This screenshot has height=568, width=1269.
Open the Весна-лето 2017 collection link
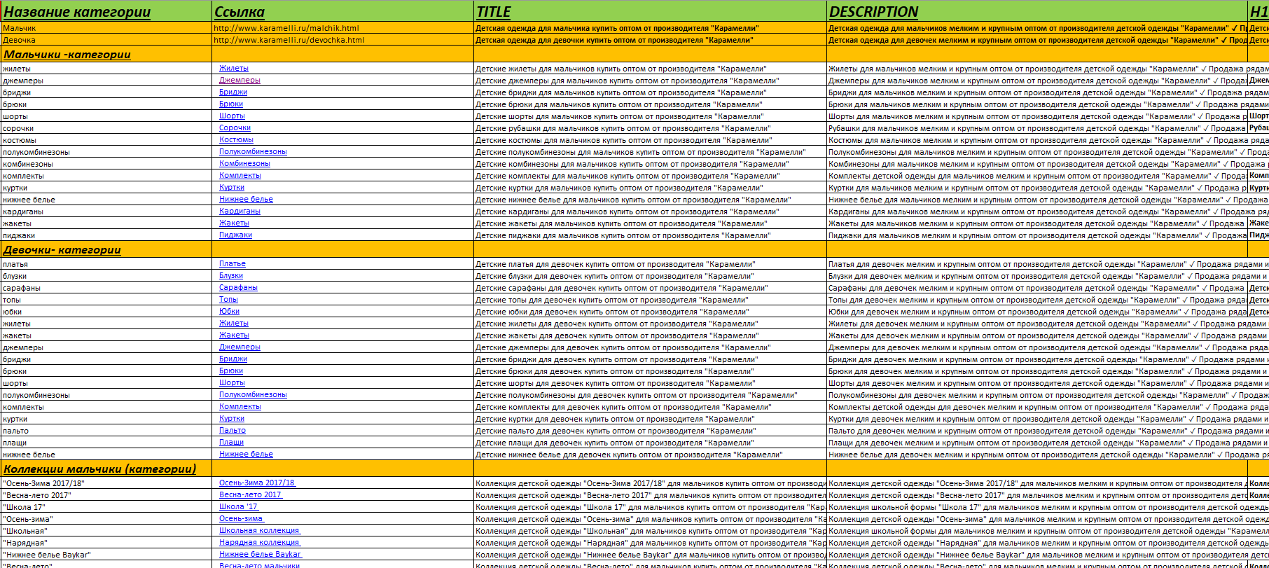click(x=250, y=494)
